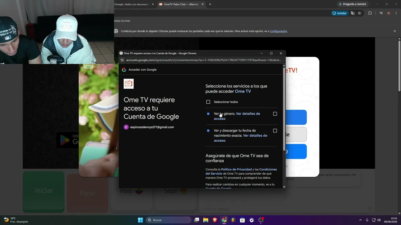Image resolution: width=401 pixels, height=225 pixels.
Task: Close the OmeTV Video Chat tab
Action: (202, 4)
